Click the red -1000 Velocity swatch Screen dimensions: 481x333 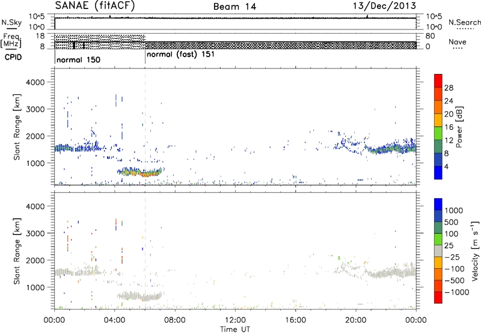(x=438, y=297)
